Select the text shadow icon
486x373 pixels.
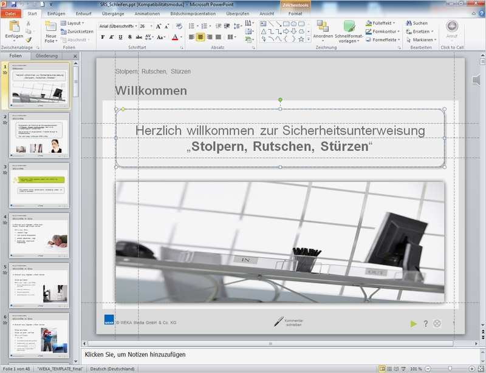point(129,37)
